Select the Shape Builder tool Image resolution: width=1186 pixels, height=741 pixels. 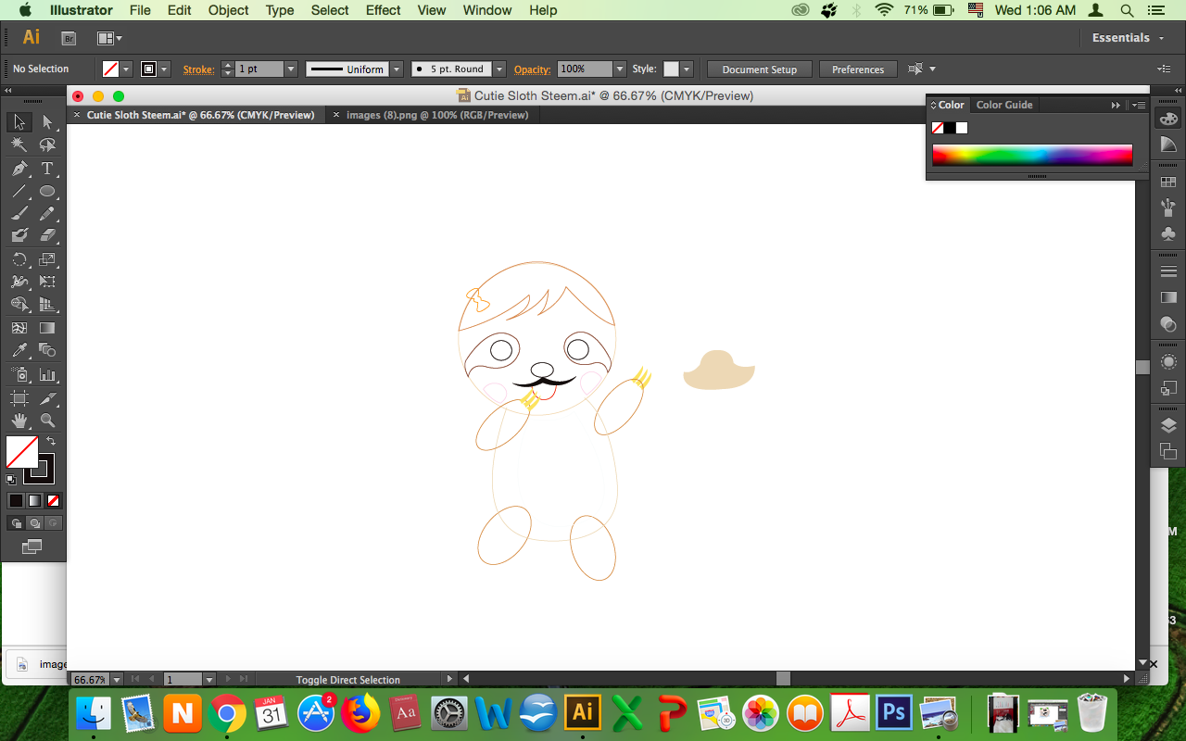(x=19, y=305)
